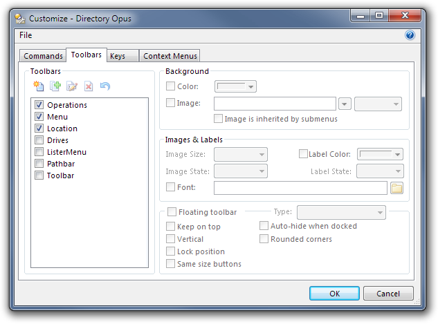
Task: Open the Label Color swatch dropdown
Action: [x=380, y=154]
